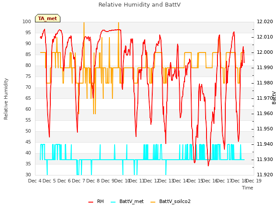Image resolution: width=280 pixels, height=210 pixels.
Task: Click the orange BattV_soilco2 legend color marker
Action: point(153,202)
